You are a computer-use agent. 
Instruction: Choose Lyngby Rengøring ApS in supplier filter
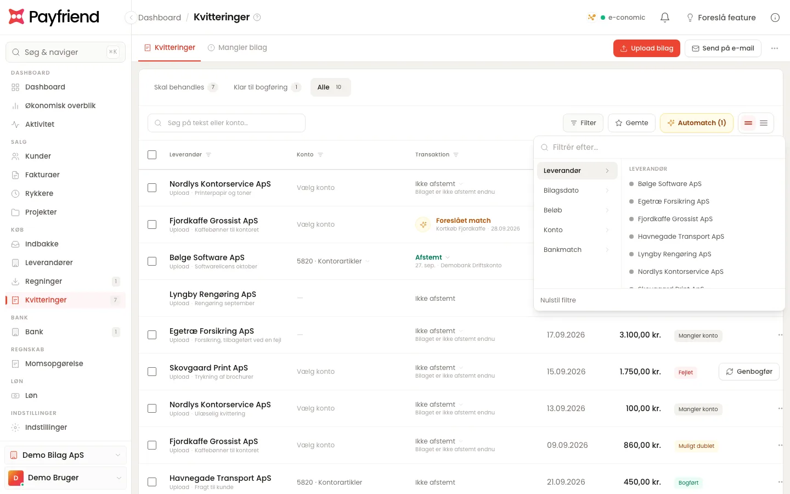674,254
